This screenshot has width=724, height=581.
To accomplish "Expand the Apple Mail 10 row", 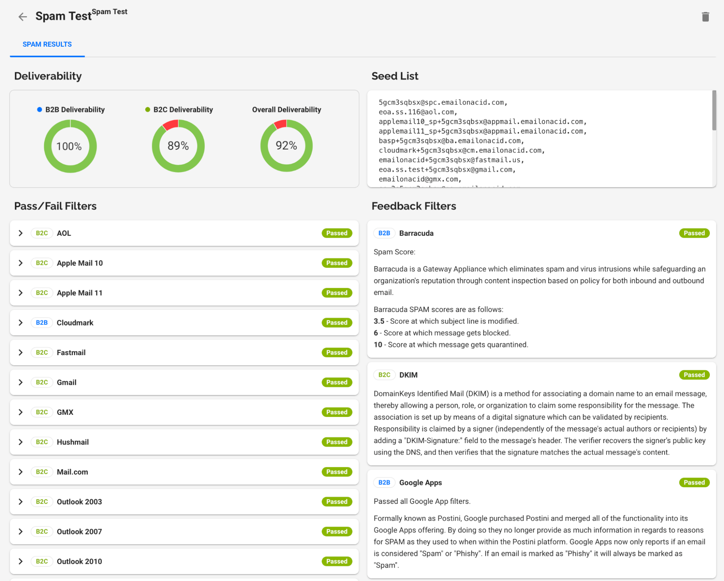I will click(21, 263).
